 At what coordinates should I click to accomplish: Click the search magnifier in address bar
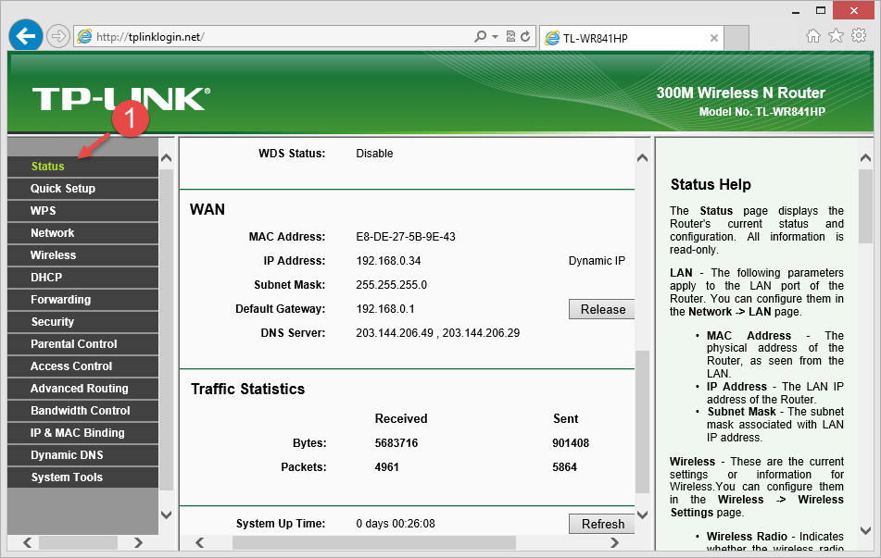coord(480,36)
